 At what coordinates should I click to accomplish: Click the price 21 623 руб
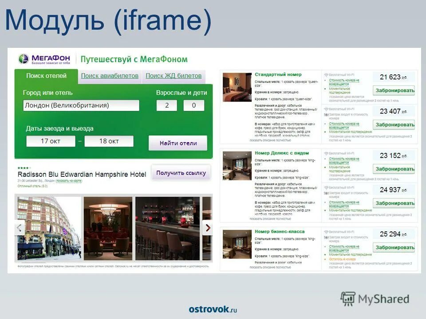coord(394,77)
